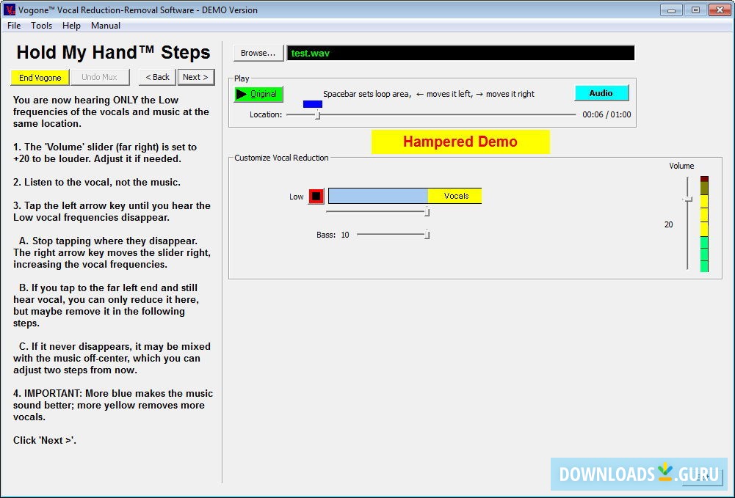Viewport: 735px width, 498px height.
Task: Click the vertical Volume slider handle
Action: pos(688,198)
